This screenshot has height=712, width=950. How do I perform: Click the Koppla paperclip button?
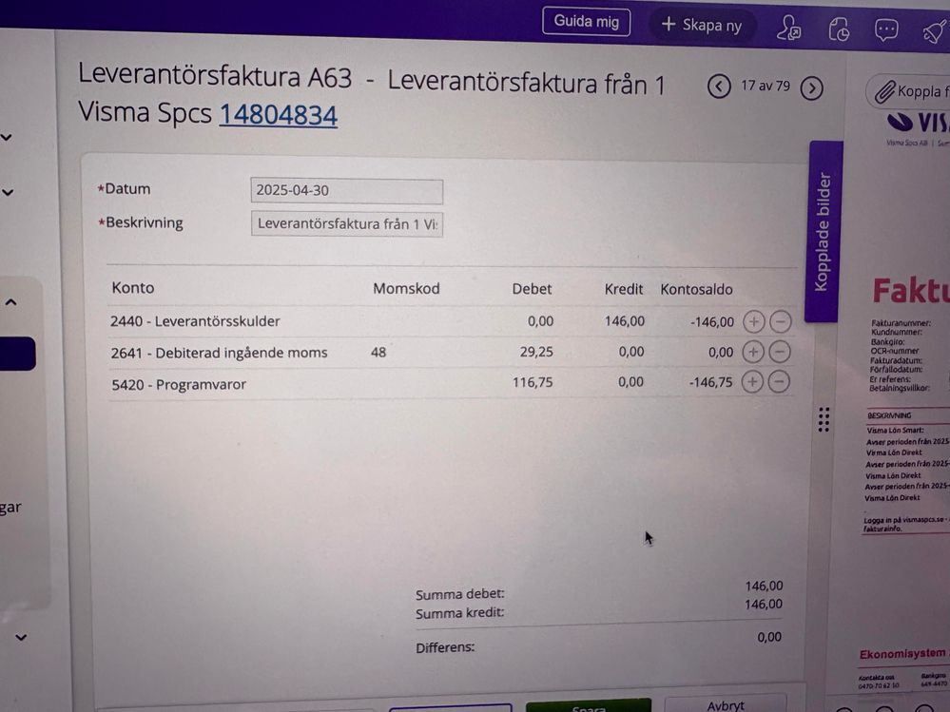910,91
